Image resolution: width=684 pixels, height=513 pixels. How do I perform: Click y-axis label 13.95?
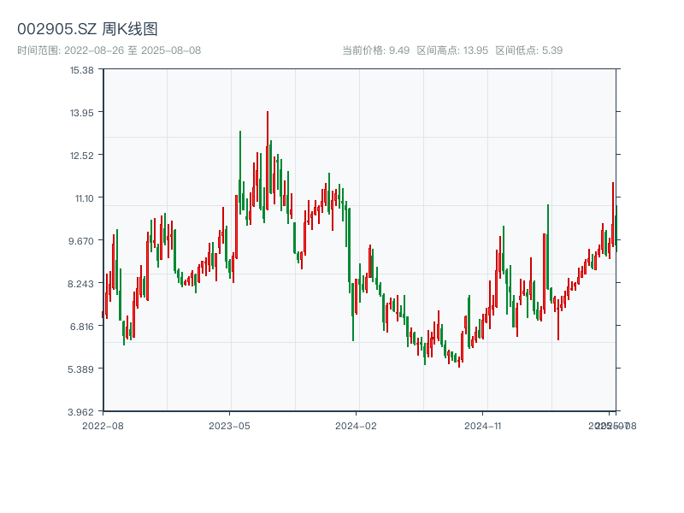[81, 113]
